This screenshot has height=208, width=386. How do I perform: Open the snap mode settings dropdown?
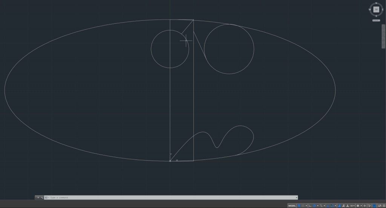306,205
